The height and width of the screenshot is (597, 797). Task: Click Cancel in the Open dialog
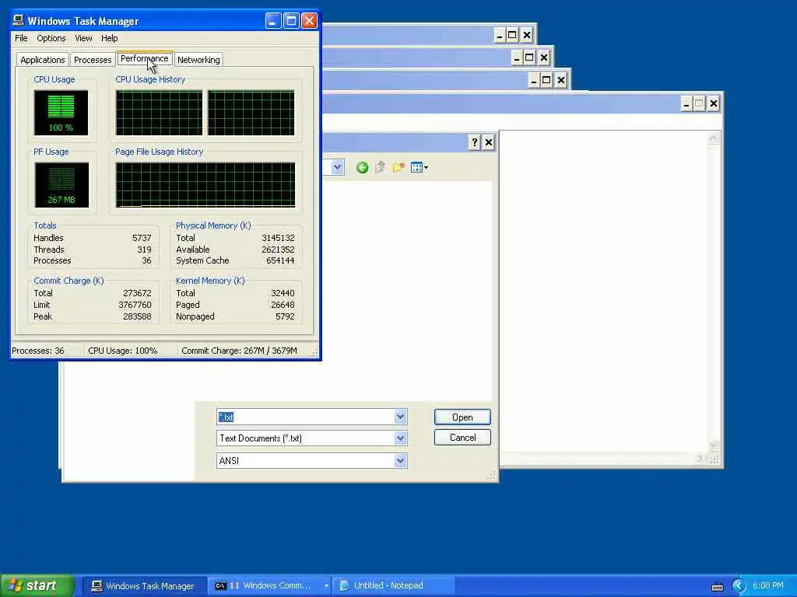462,438
